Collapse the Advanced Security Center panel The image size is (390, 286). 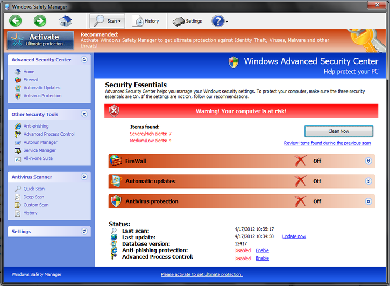click(x=84, y=60)
